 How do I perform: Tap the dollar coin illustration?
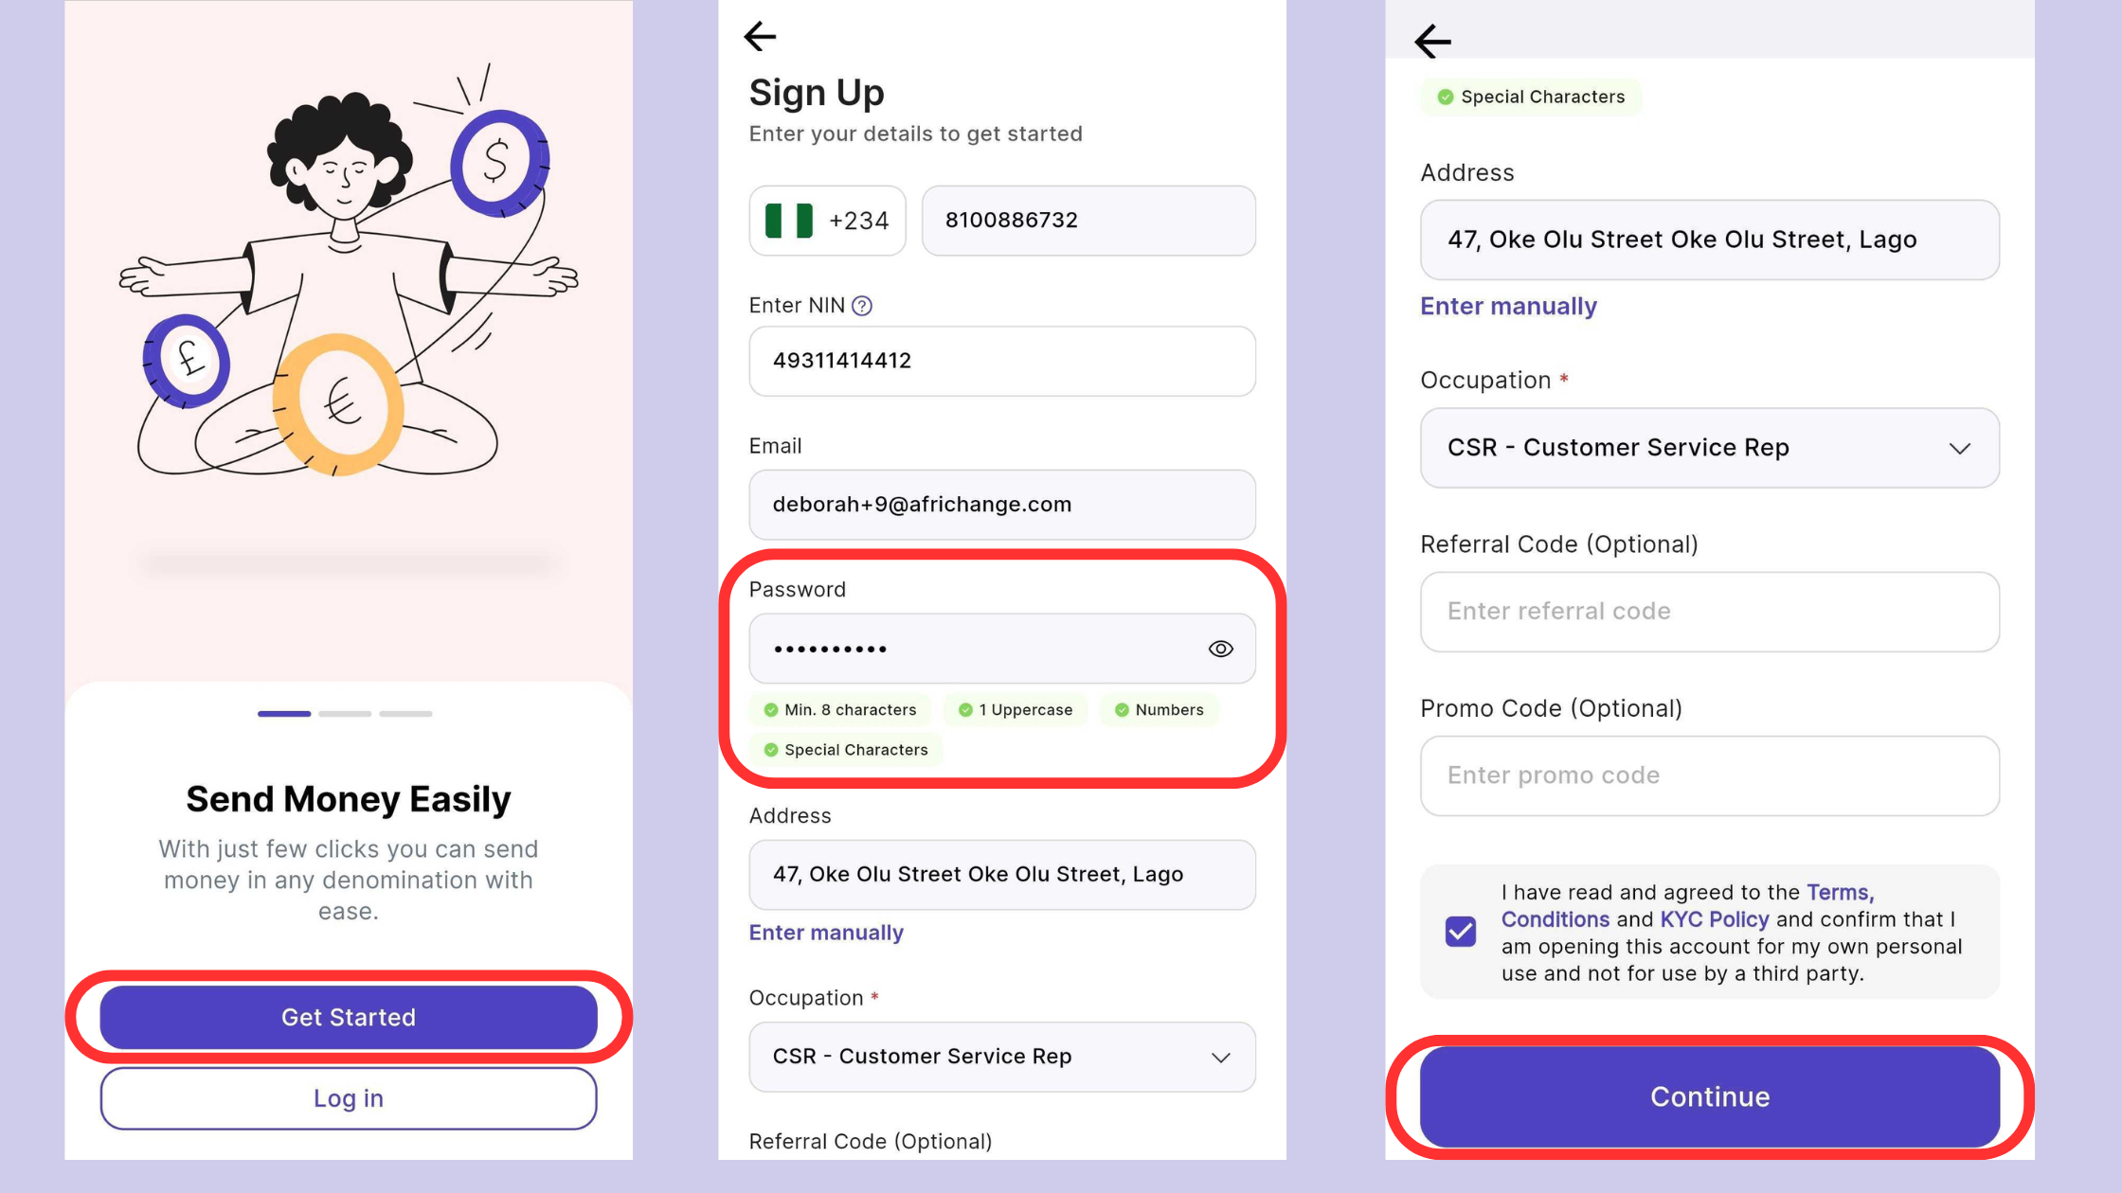tap(498, 162)
